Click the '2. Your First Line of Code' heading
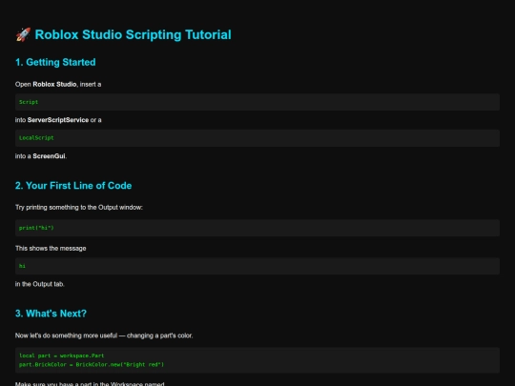The image size is (515, 386). pos(73,186)
